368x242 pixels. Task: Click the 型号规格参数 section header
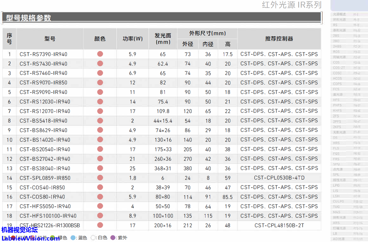28,18
